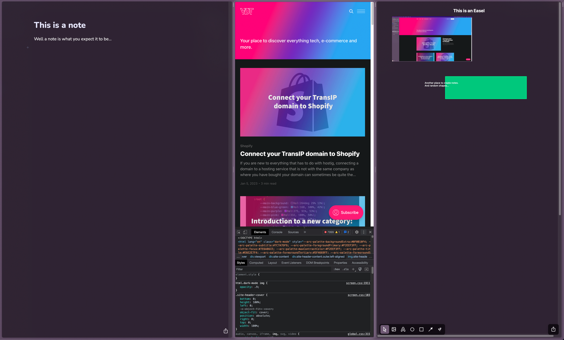
Task: Open the global.css:315 source link
Action: coord(359,334)
